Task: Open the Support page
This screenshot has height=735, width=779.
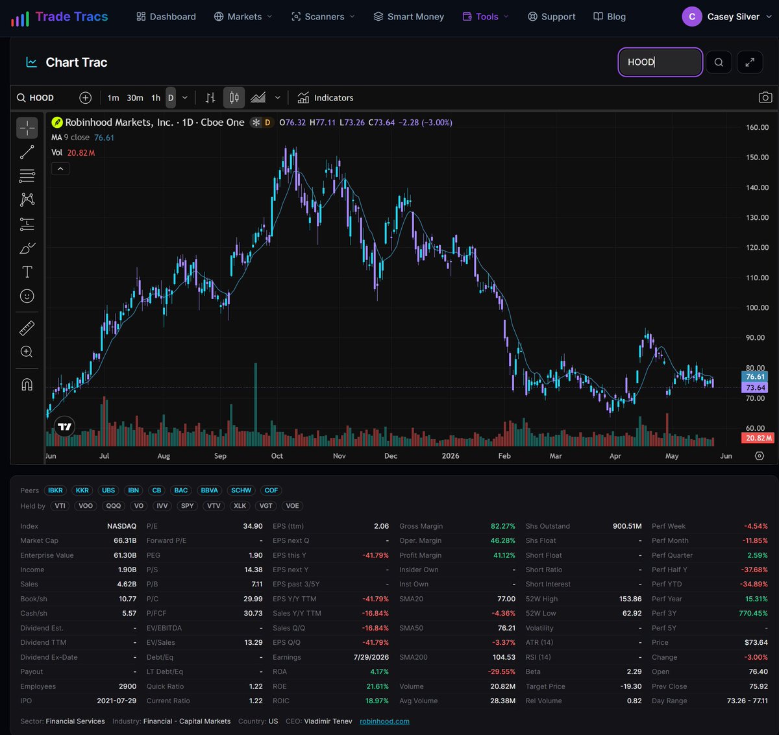Action: pos(552,17)
